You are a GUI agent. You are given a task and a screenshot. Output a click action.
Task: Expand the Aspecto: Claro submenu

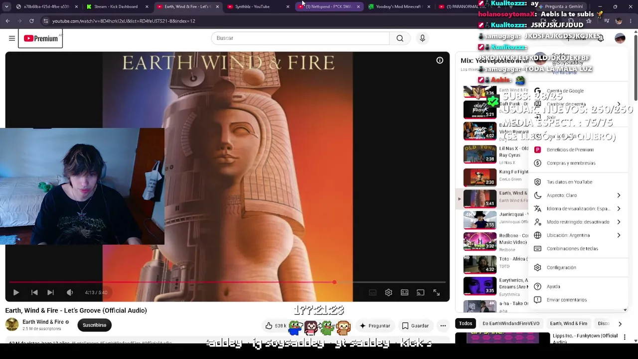577,195
